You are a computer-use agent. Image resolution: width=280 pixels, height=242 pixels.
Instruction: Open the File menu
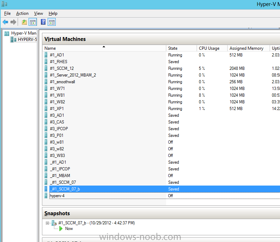tap(7, 13)
